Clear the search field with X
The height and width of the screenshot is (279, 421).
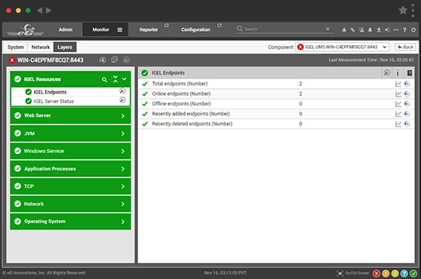(327, 29)
